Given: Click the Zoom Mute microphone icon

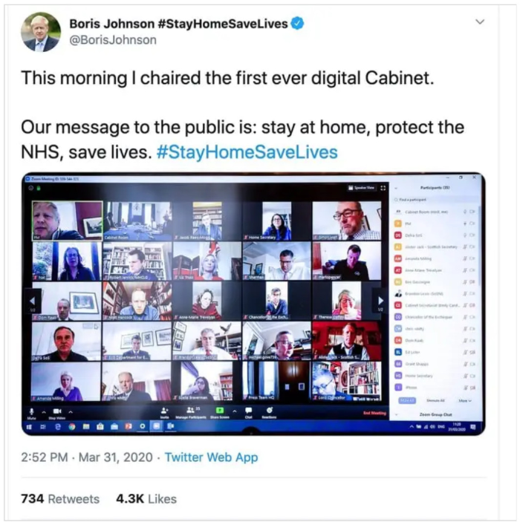Looking at the screenshot, I should (31, 411).
